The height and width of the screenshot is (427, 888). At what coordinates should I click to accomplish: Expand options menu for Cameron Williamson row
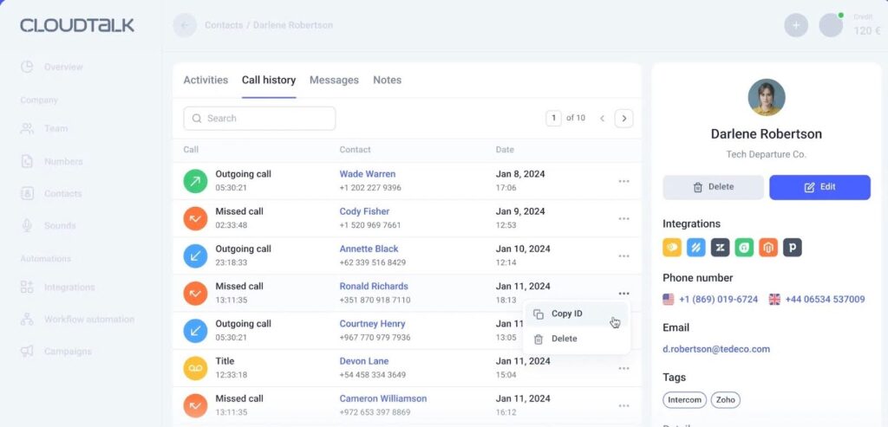[x=624, y=405]
